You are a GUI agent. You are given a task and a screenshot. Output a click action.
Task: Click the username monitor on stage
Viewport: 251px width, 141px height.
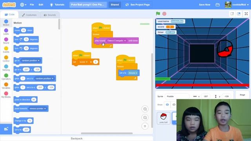pyautogui.click(x=171, y=21)
